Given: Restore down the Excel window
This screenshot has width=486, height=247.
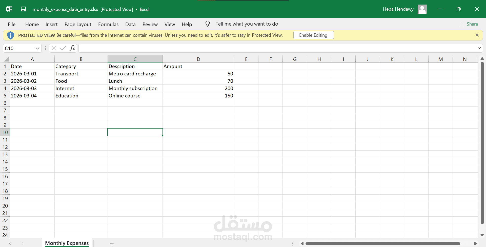Looking at the screenshot, I should click(x=458, y=9).
